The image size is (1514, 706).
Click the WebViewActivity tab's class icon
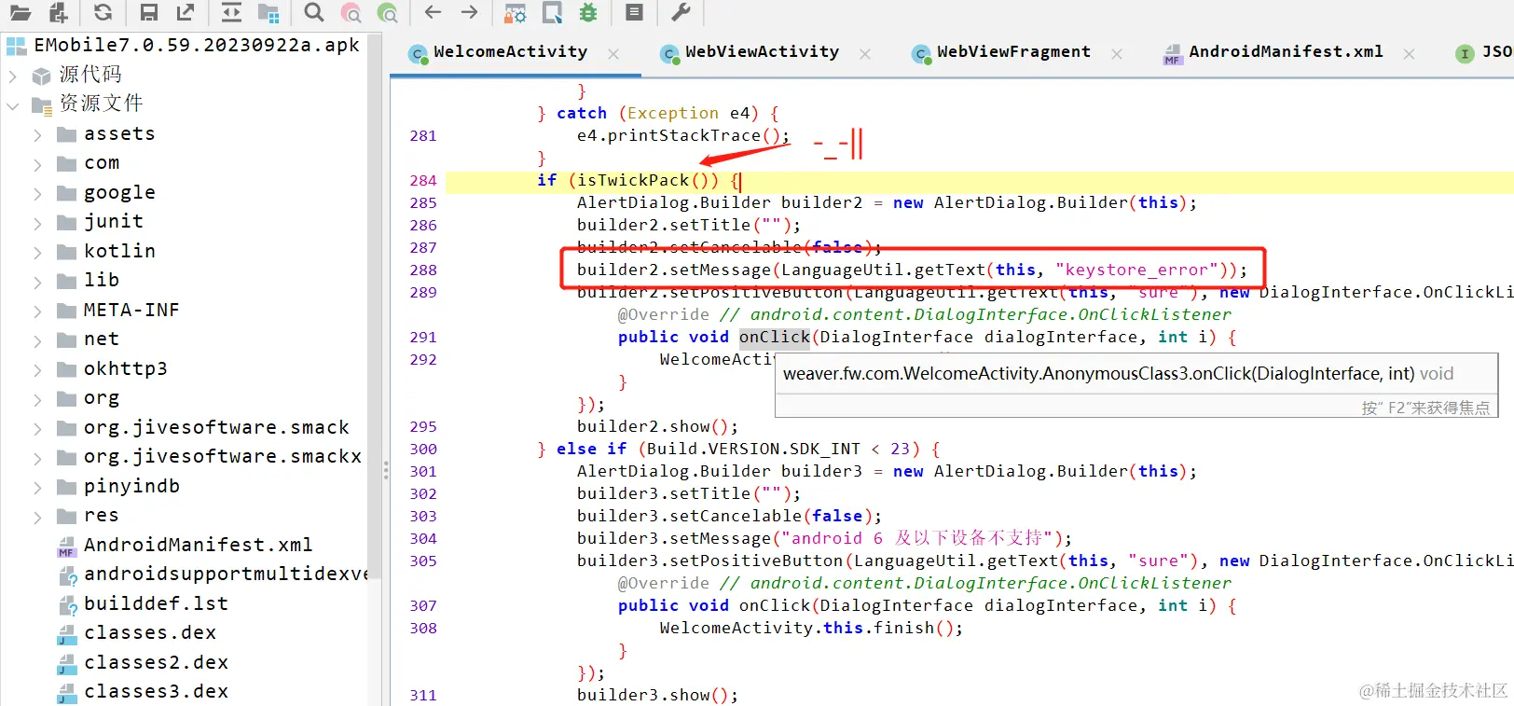(x=669, y=54)
